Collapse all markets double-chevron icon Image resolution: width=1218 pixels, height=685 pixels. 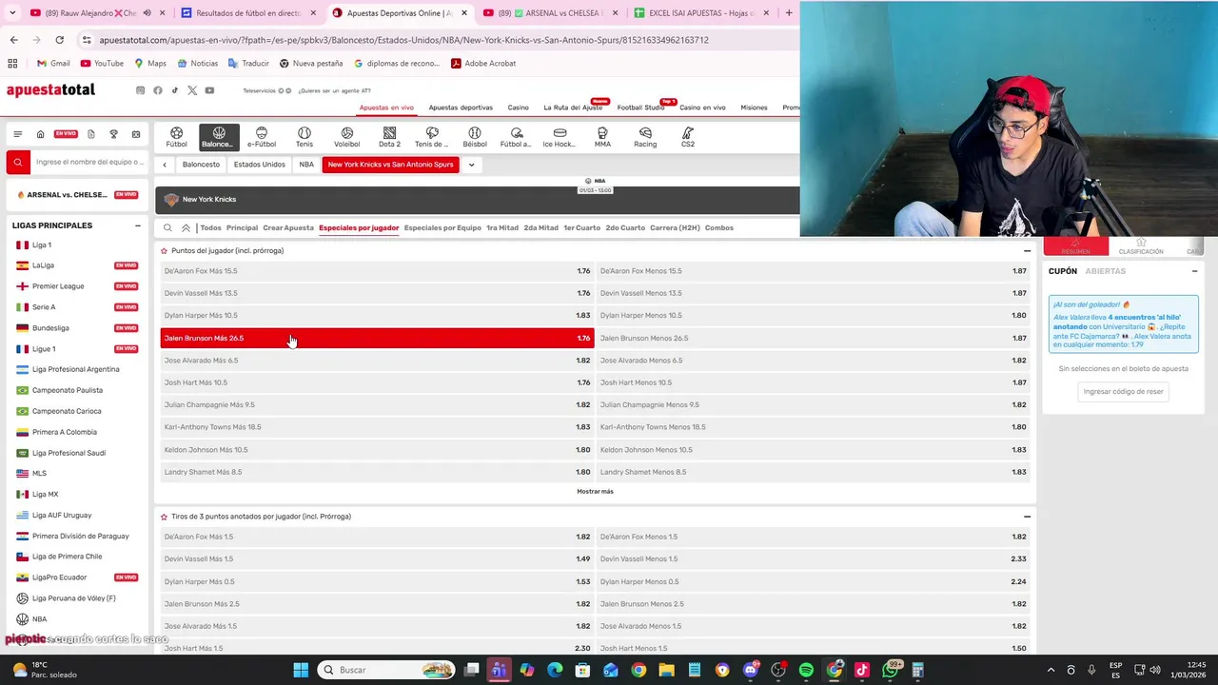pyautogui.click(x=186, y=228)
